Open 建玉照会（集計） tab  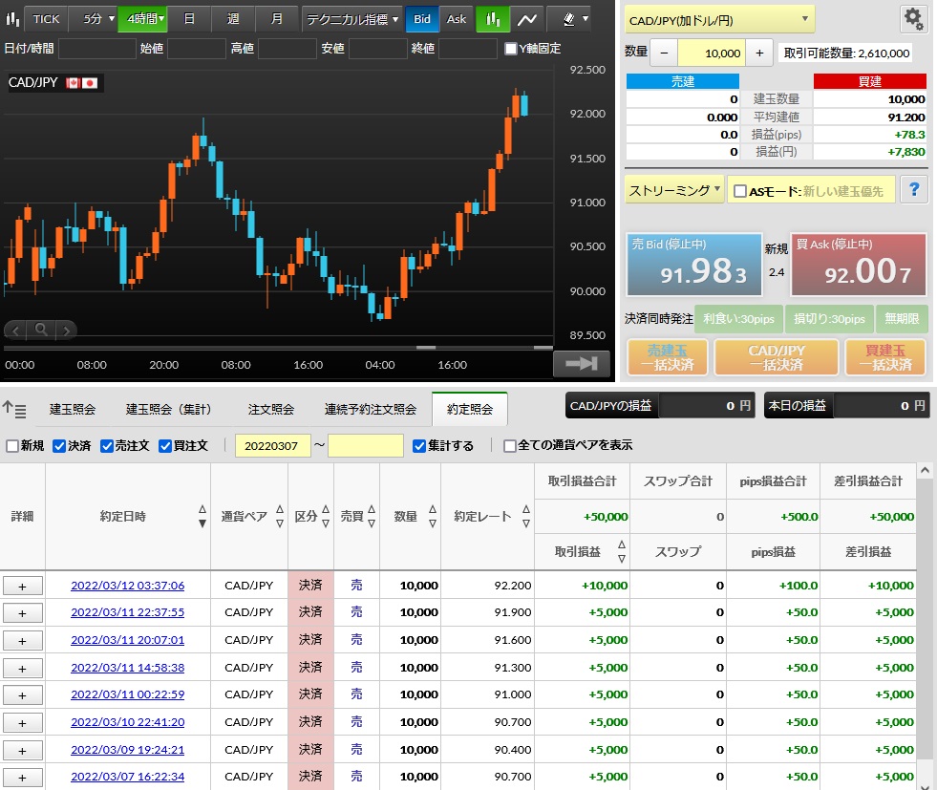point(170,410)
